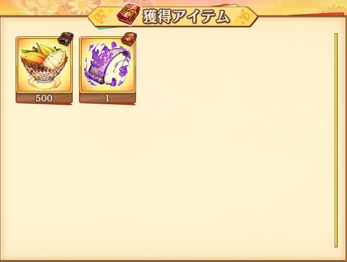Click the bottom end of the yellow scrollbar

[336, 245]
